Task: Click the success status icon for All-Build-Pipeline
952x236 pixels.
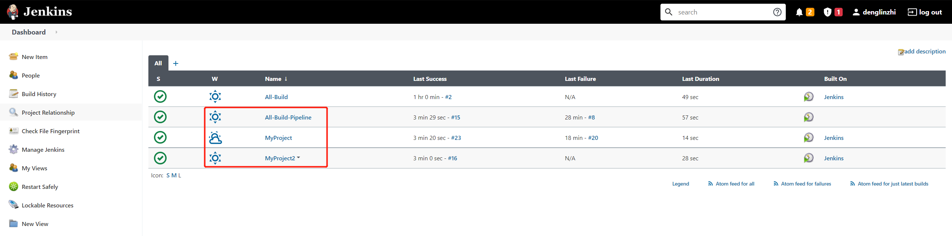Action: click(x=160, y=117)
